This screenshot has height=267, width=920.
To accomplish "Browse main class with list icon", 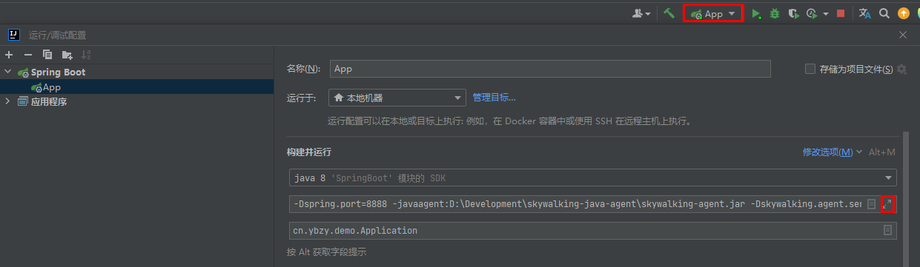I will coord(887,231).
